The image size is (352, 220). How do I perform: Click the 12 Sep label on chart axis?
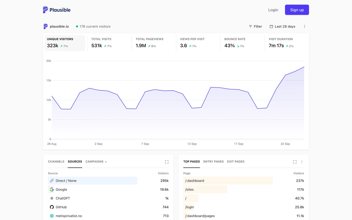point(192,144)
